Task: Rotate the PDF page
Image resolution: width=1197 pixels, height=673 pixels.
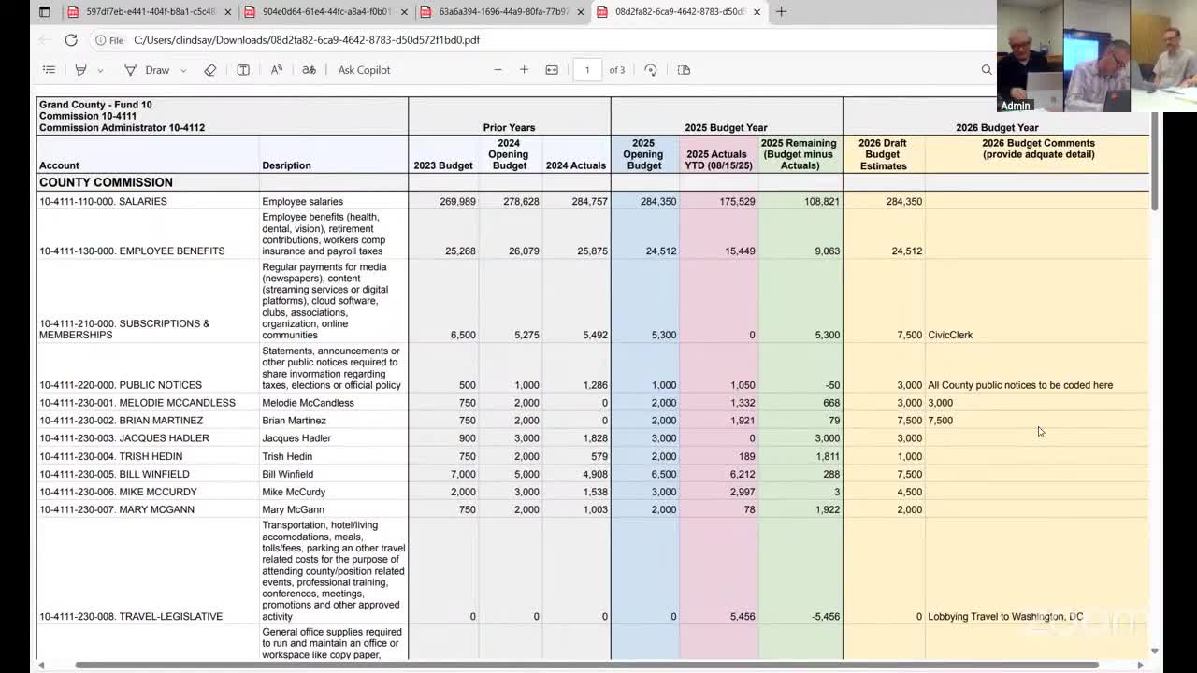Action: pyautogui.click(x=651, y=69)
